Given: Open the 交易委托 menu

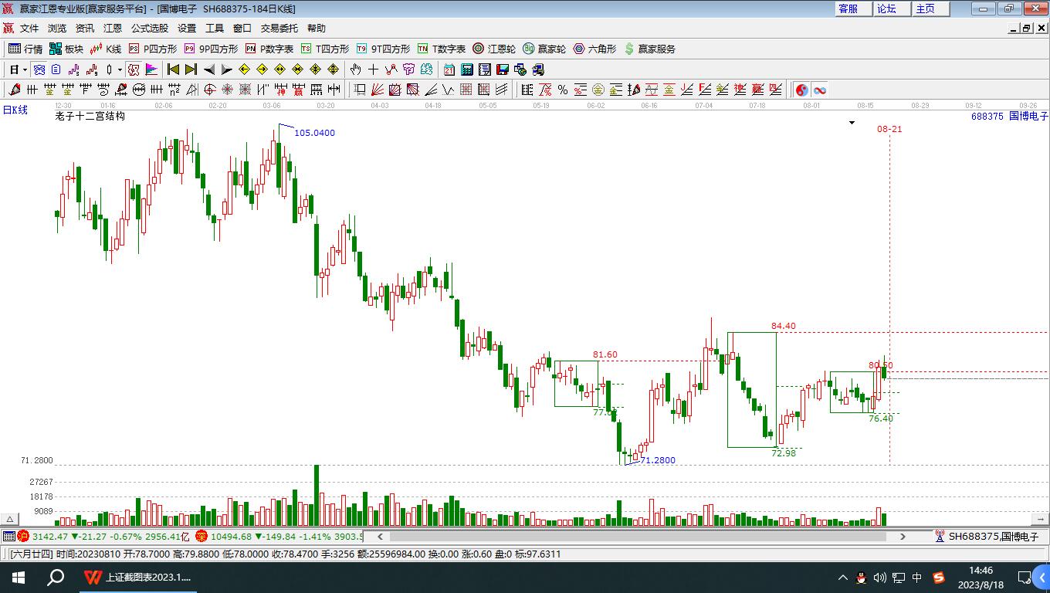Looking at the screenshot, I should (279, 28).
